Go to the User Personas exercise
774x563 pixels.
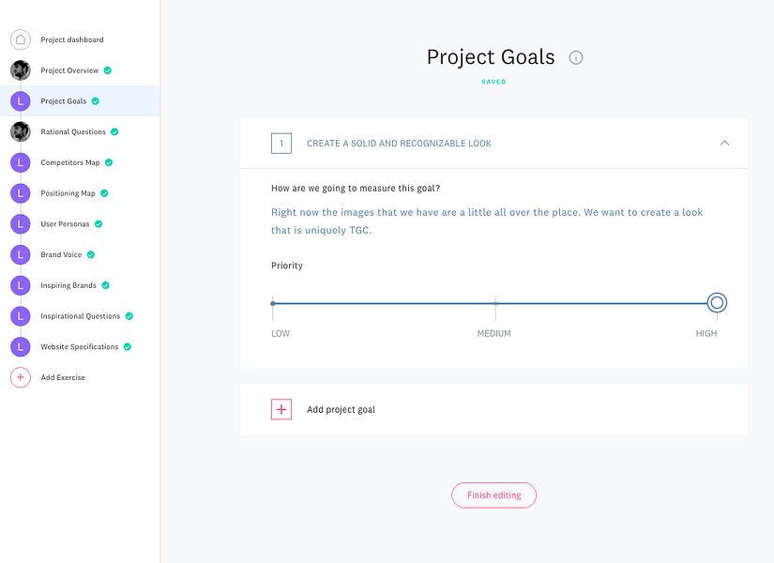click(65, 224)
